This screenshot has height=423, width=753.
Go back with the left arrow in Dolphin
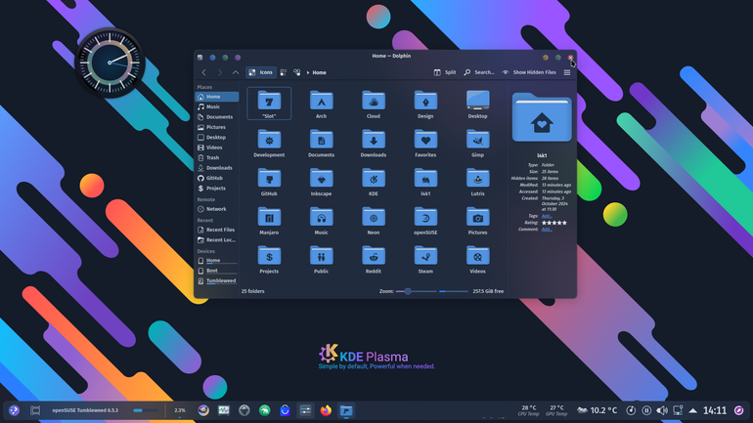tap(204, 72)
